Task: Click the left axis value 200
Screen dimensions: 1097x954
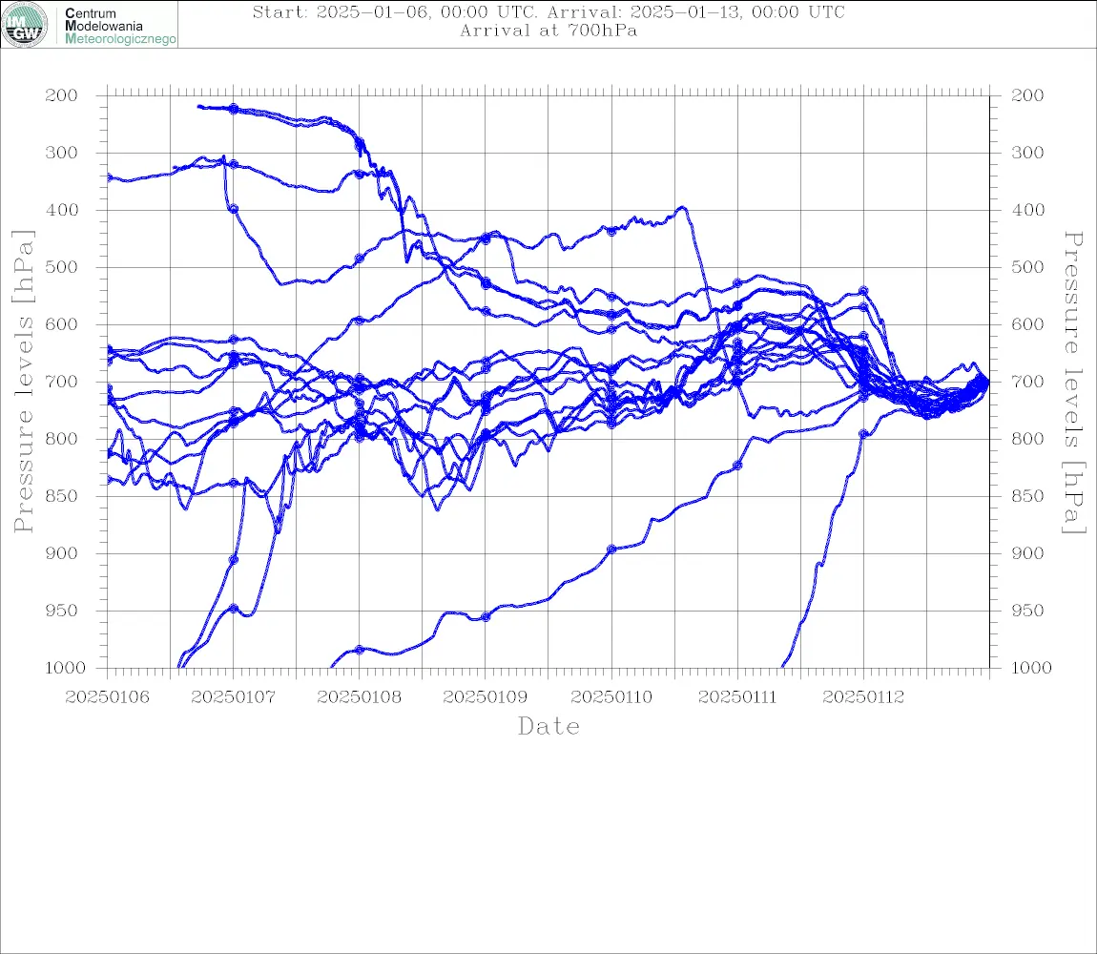Action: click(61, 95)
